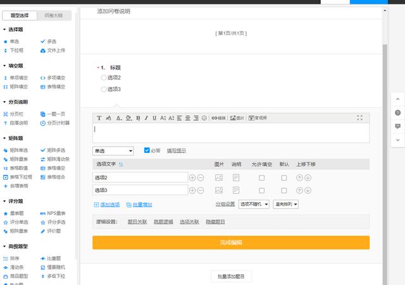Add a 多选 multiple-choice question
Screen dimensions: 405x285
(x=49, y=41)
